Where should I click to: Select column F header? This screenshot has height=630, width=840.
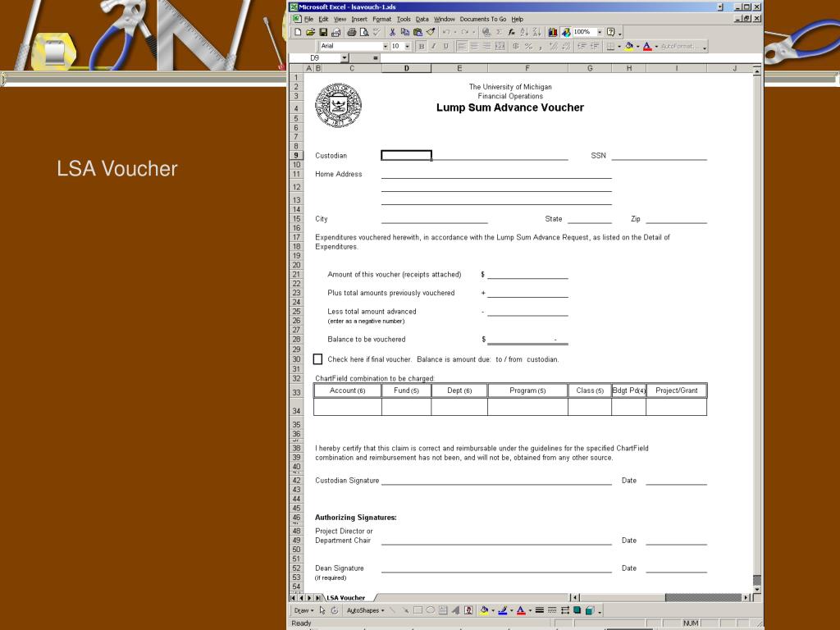pyautogui.click(x=527, y=68)
